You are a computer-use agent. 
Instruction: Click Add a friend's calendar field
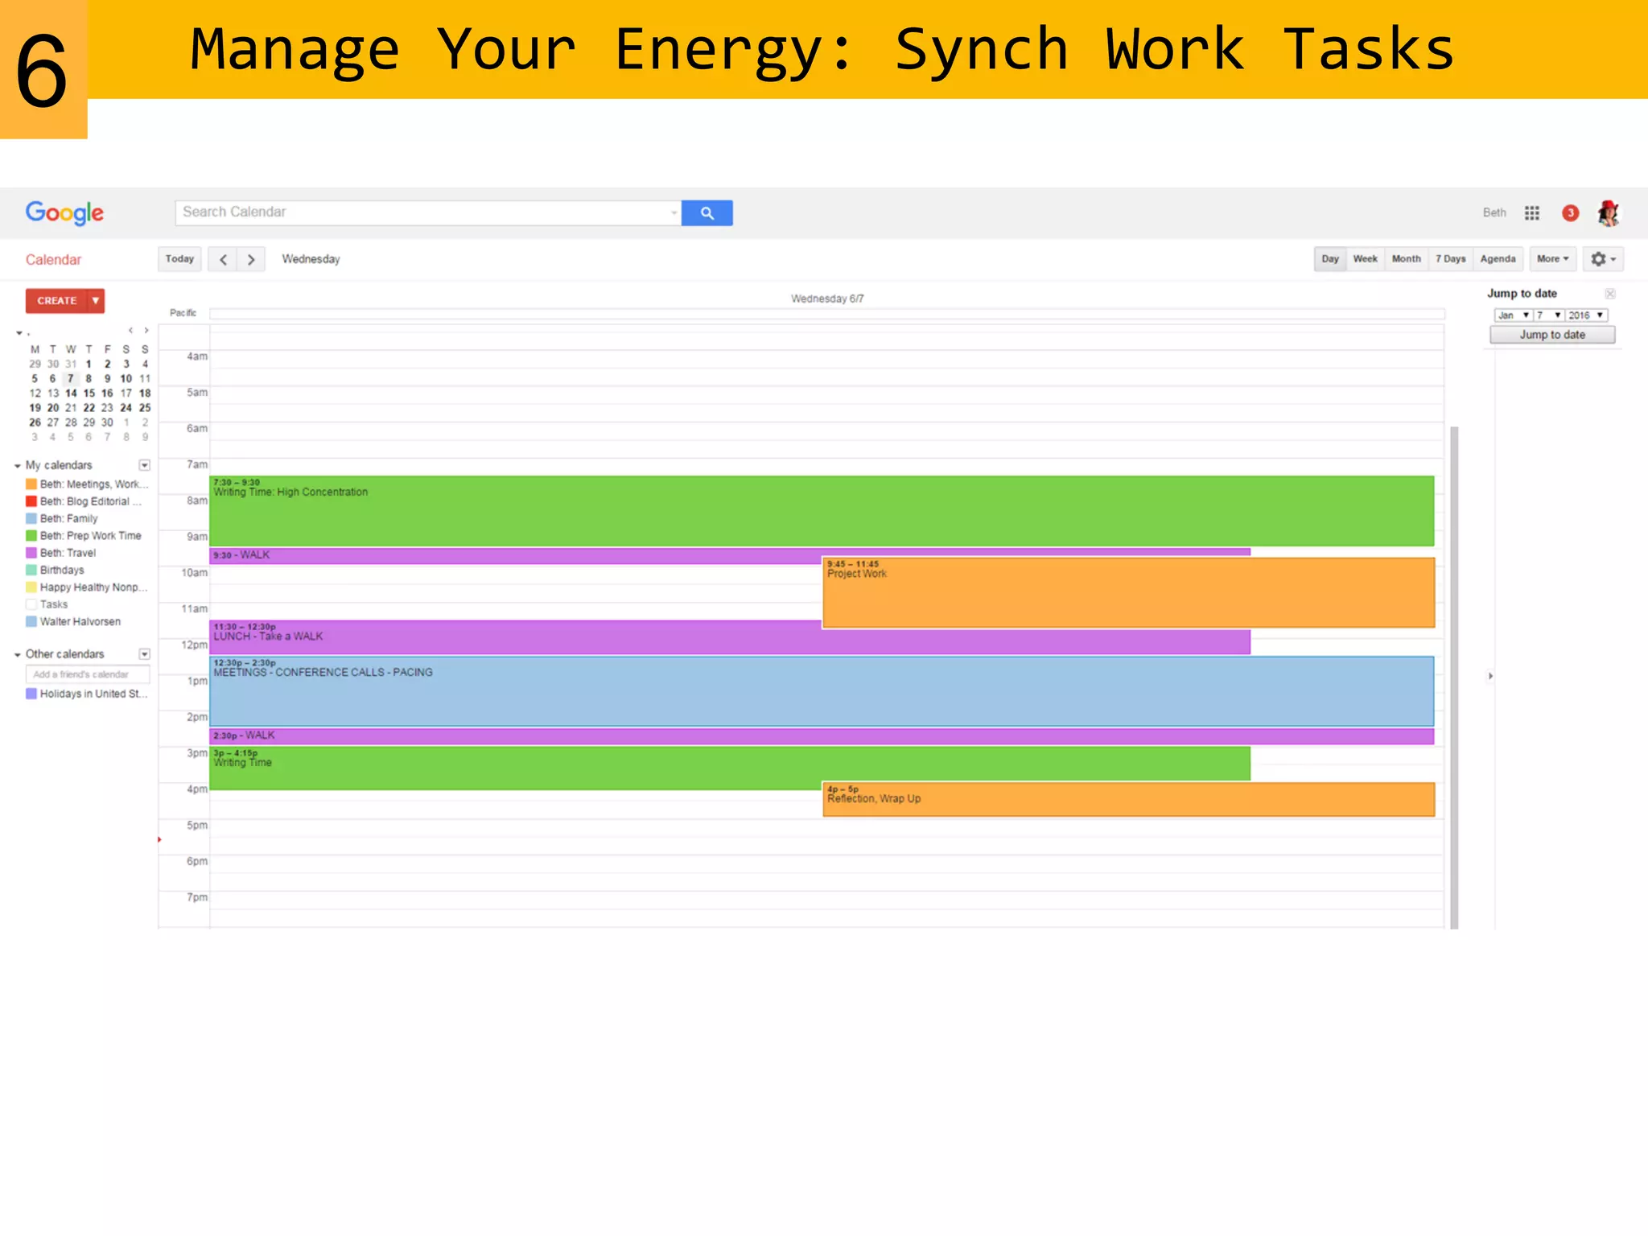coord(87,674)
